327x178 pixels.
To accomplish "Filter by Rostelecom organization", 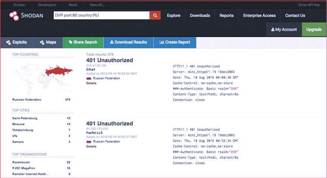I will click(x=21, y=162).
